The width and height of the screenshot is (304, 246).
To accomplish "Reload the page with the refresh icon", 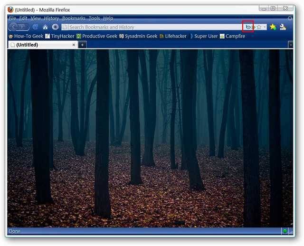I will pos(35,27).
